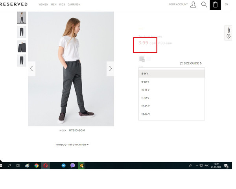236x189 pixels.
Task: Expand the Product Information section
Action: [72, 145]
